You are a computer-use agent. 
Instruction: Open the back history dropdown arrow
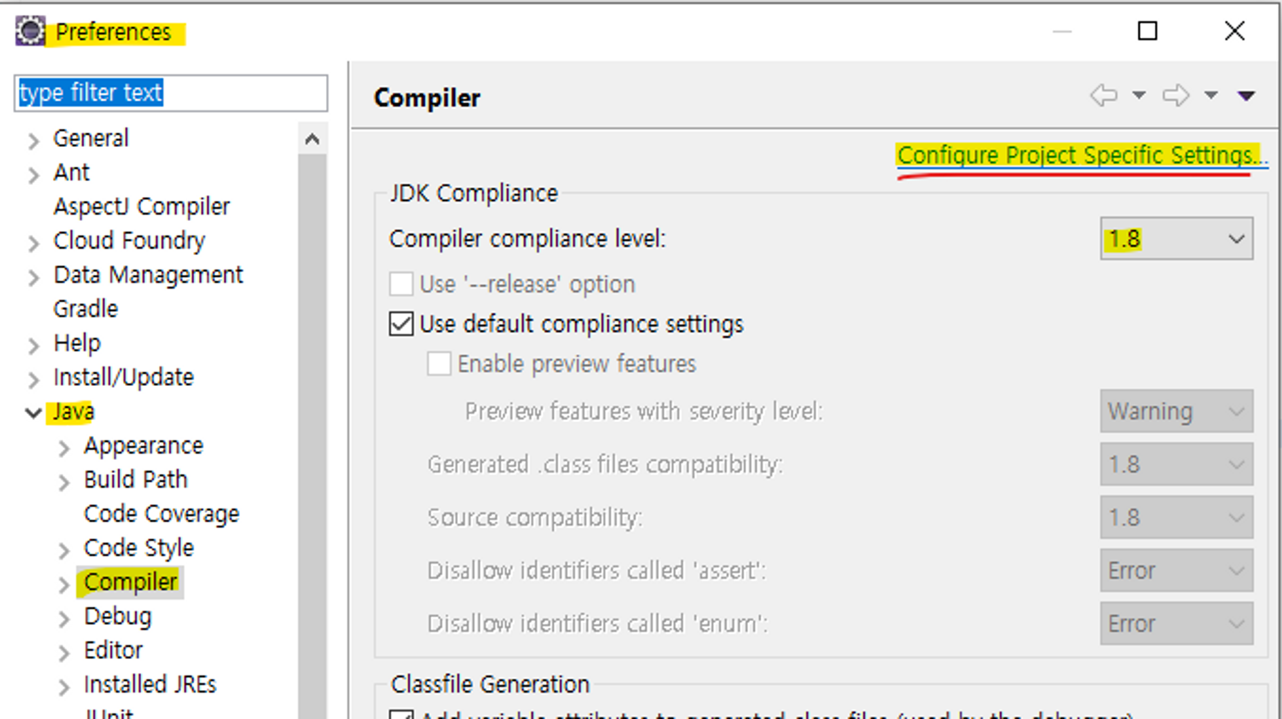pyautogui.click(x=1139, y=95)
